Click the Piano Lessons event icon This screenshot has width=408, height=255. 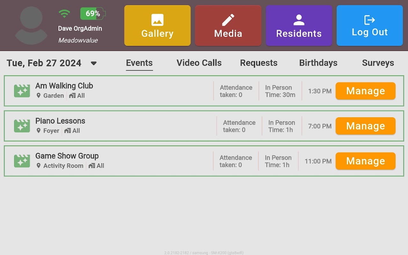pos(22,126)
